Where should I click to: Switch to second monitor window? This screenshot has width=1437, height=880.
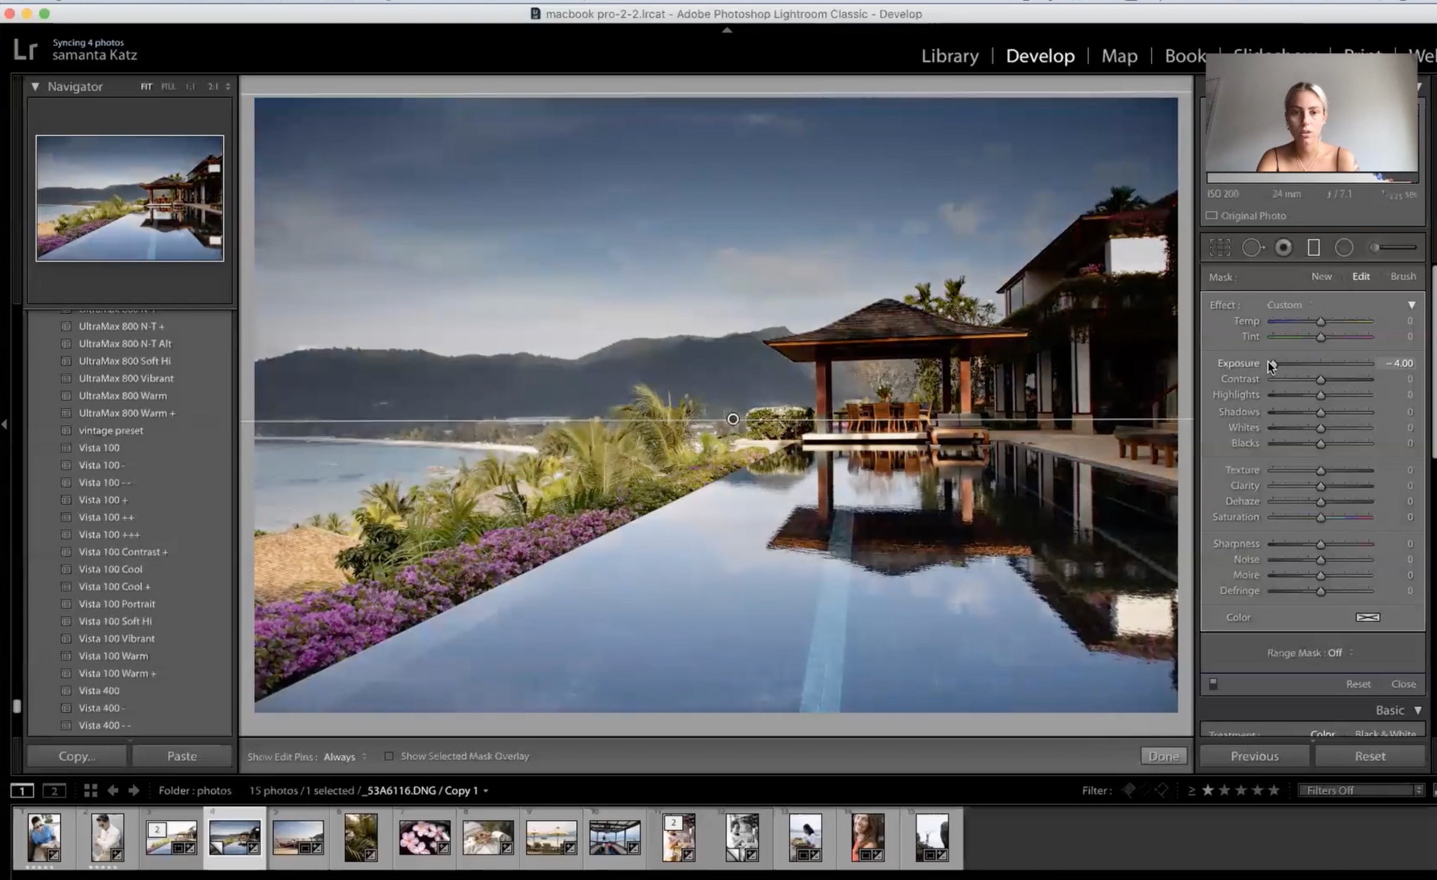coord(54,791)
